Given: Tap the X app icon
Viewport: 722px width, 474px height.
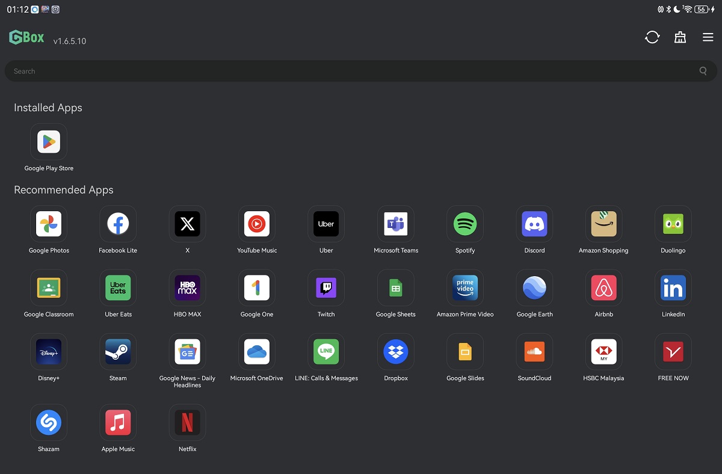Looking at the screenshot, I should pos(188,224).
